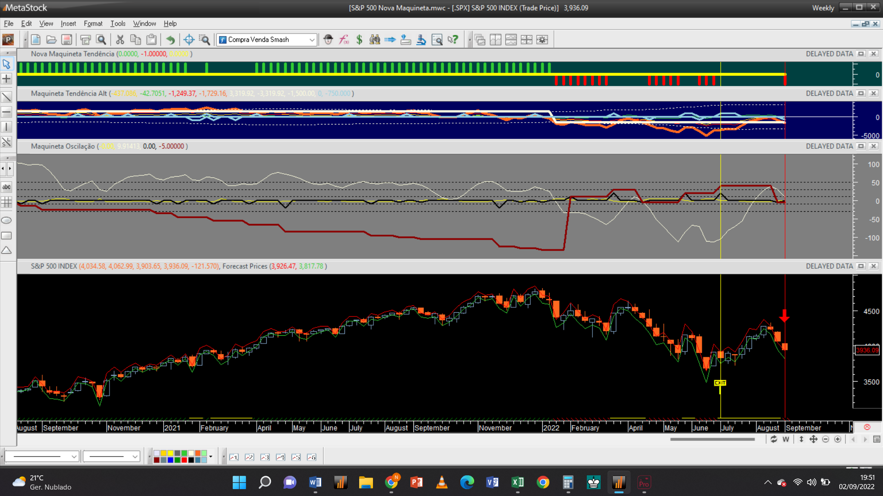Screen dimensions: 883x496
Task: Expand the color palette arrow
Action: 211,457
